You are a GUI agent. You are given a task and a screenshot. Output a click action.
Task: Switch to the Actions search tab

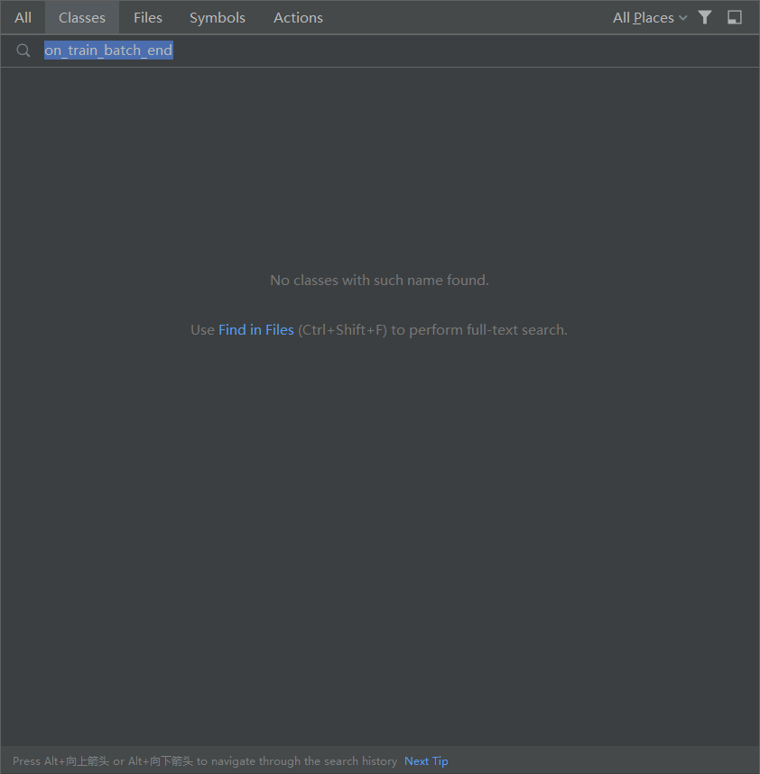298,17
